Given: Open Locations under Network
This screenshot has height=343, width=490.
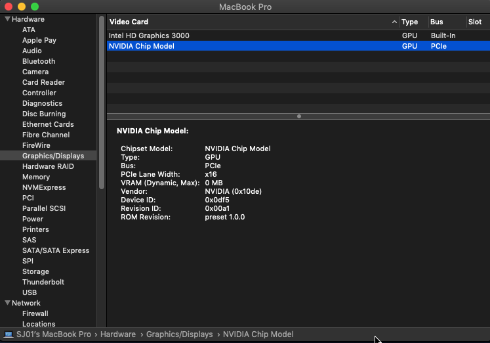Looking at the screenshot, I should [x=39, y=324].
